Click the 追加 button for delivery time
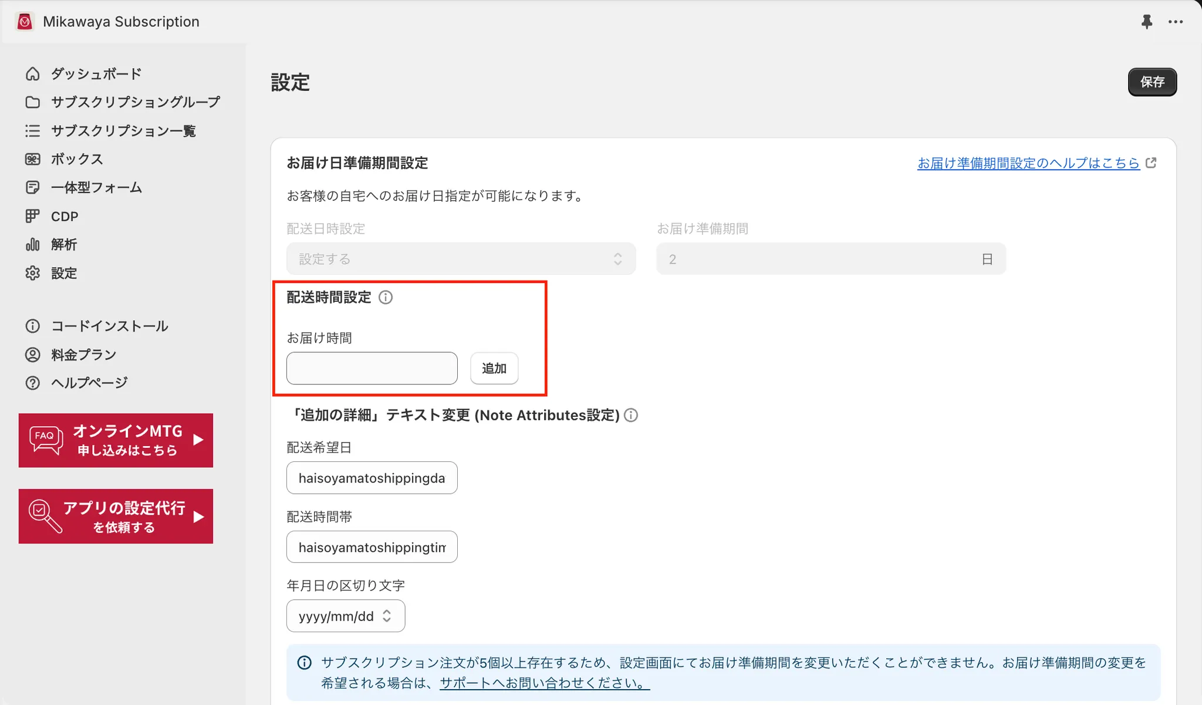 [494, 369]
